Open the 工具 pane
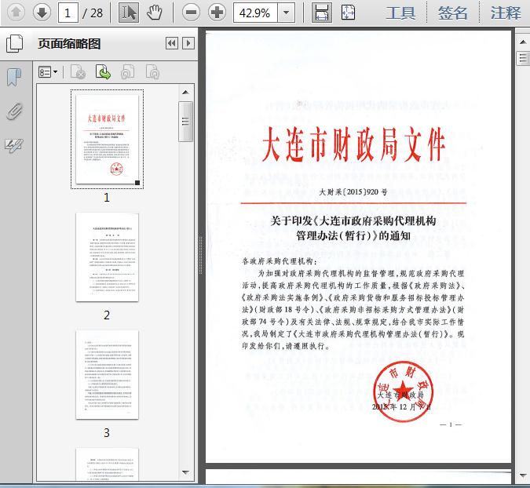Viewport: 530px width, 488px height. 401,13
